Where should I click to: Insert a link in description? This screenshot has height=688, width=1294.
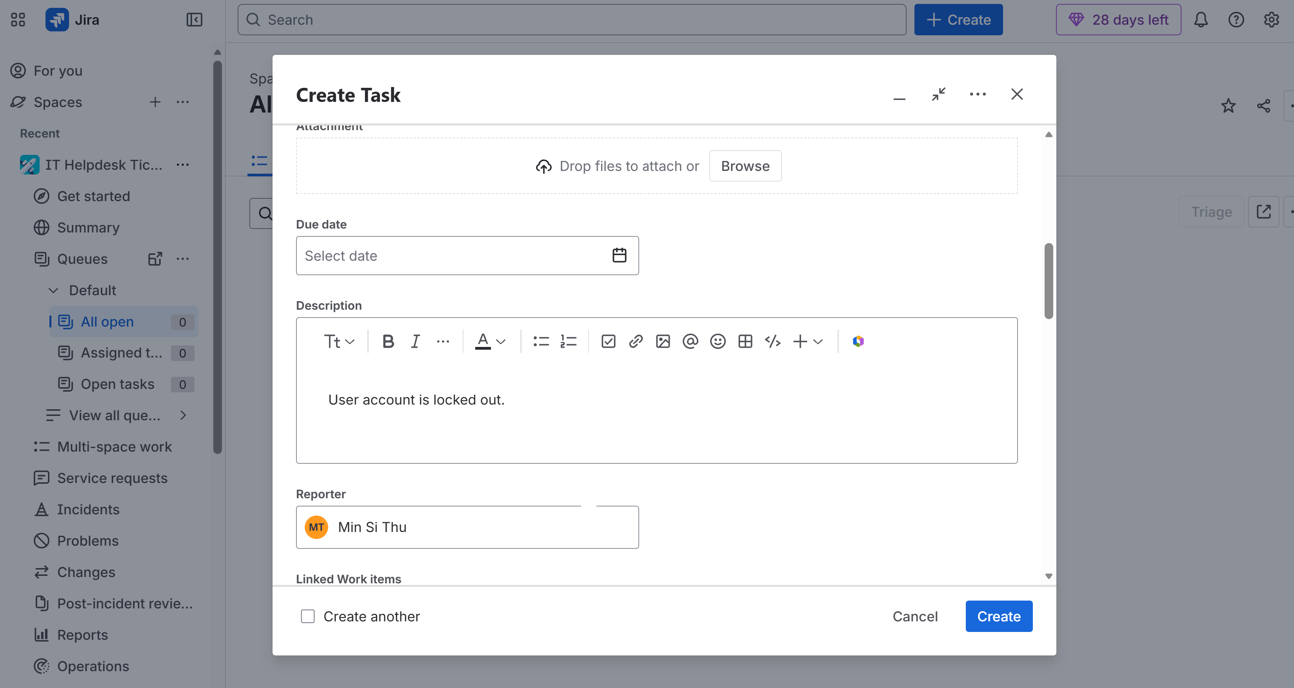click(x=636, y=341)
